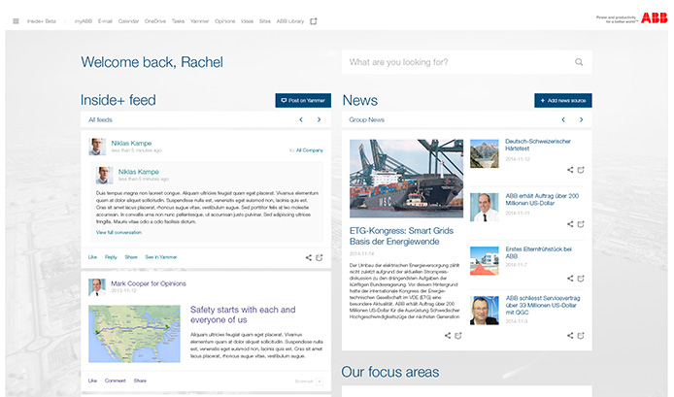
Task: Click the search input field
Action: tap(467, 62)
